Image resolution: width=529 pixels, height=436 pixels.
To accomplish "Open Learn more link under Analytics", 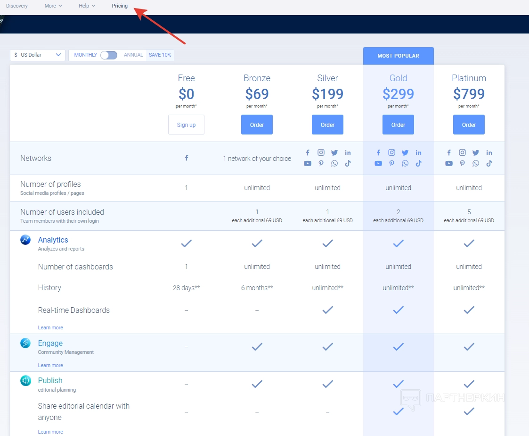I will pyautogui.click(x=50, y=327).
